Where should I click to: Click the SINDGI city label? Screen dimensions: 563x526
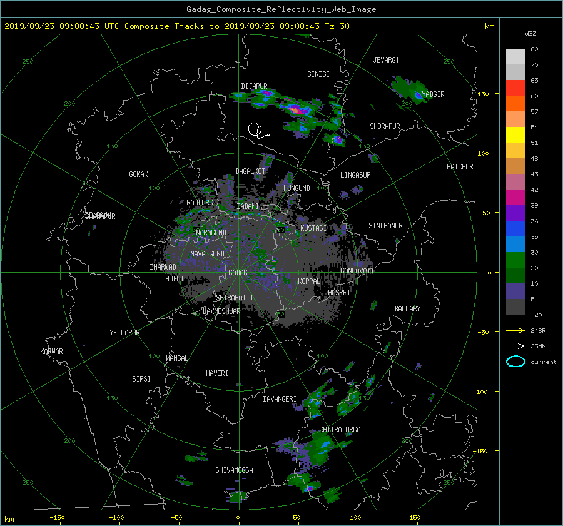pos(318,74)
